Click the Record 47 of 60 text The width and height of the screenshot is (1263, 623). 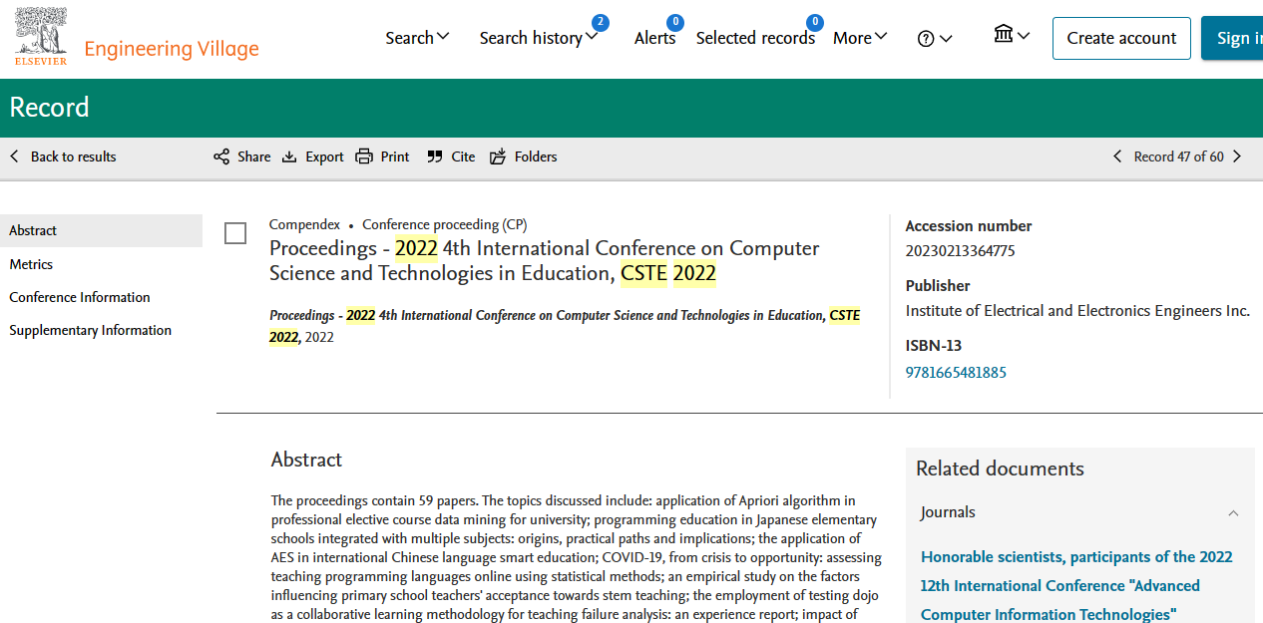click(x=1178, y=156)
